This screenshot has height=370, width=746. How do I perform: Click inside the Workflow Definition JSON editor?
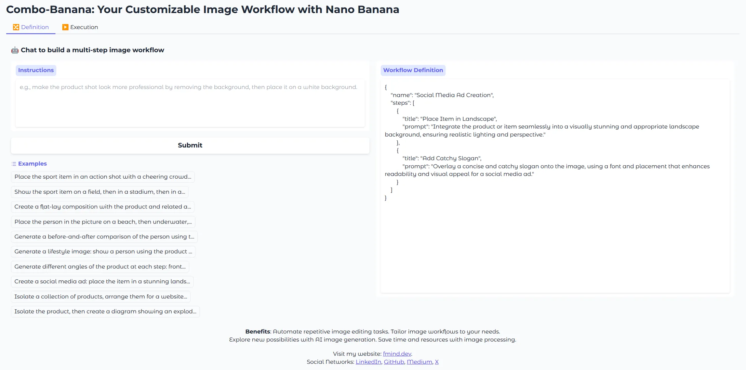click(x=555, y=186)
